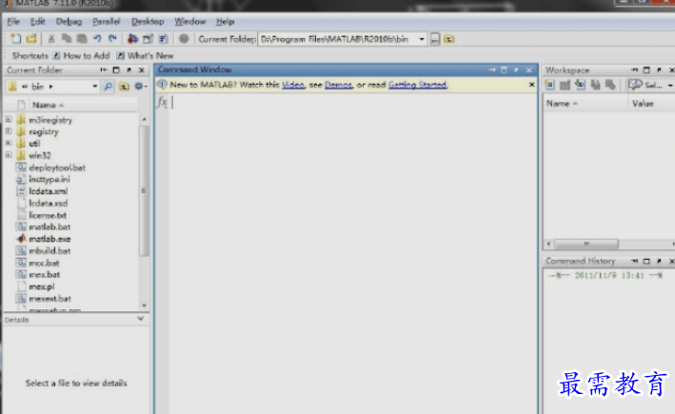Open the Workspace plot selector dropdown arrow
Viewport: 675px width, 414px height.
pos(670,86)
